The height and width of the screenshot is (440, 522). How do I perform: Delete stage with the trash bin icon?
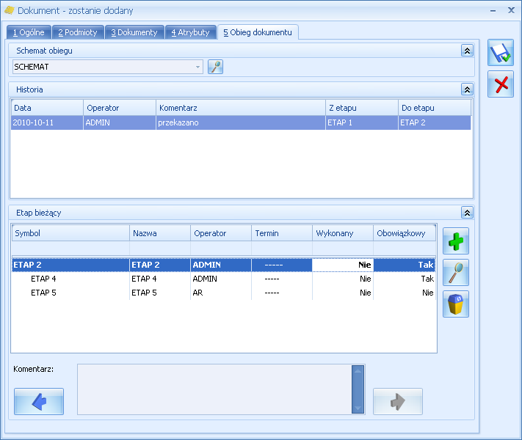(456, 304)
